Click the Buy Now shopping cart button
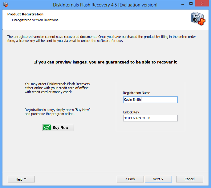Screen dimensions: 211x188 58,127
